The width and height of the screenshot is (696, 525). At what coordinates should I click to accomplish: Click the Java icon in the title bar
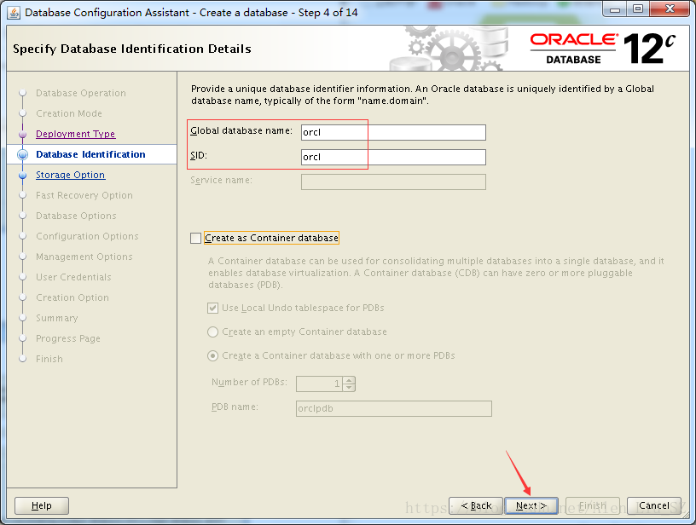[x=14, y=13]
